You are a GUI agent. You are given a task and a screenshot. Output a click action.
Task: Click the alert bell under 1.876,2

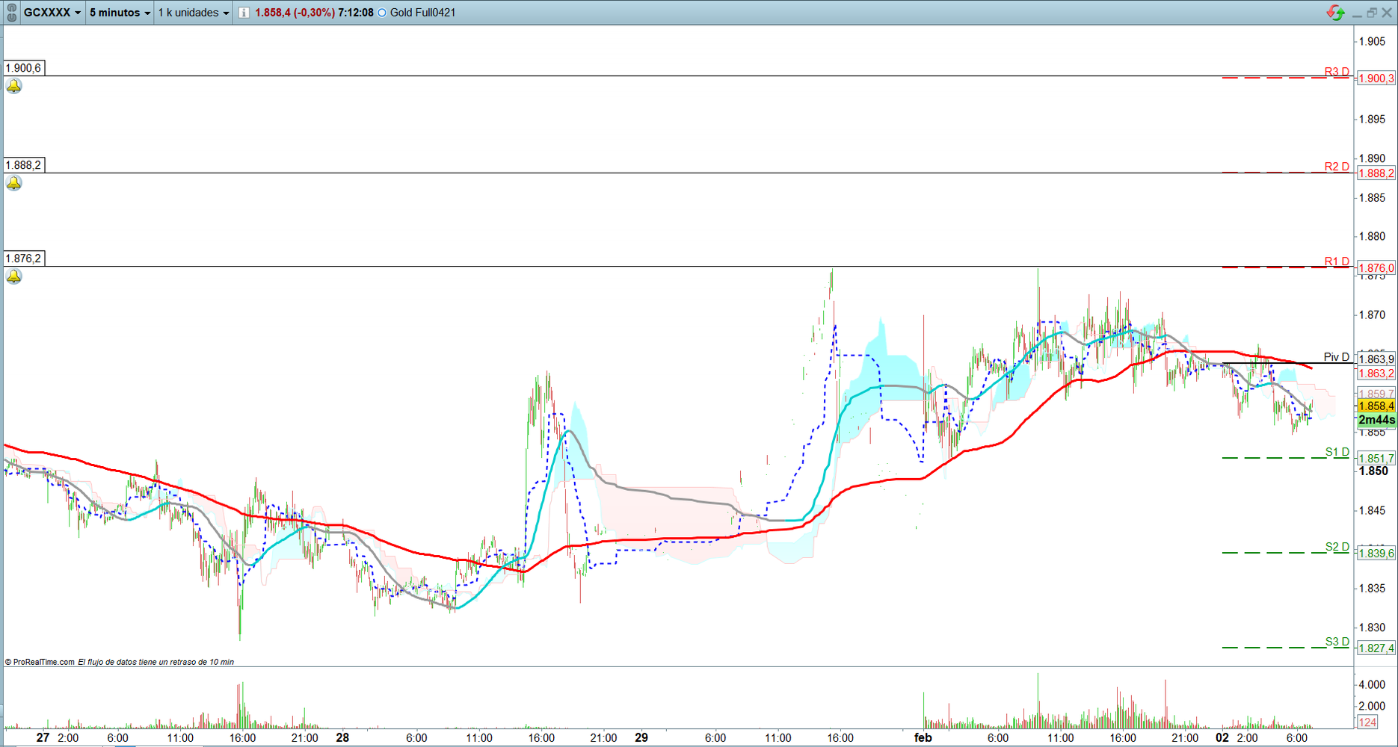coord(14,277)
